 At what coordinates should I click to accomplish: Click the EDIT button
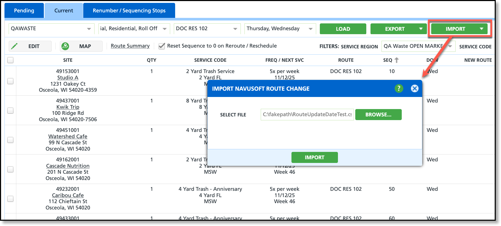(x=30, y=46)
